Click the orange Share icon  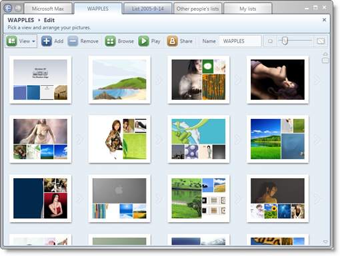172,41
